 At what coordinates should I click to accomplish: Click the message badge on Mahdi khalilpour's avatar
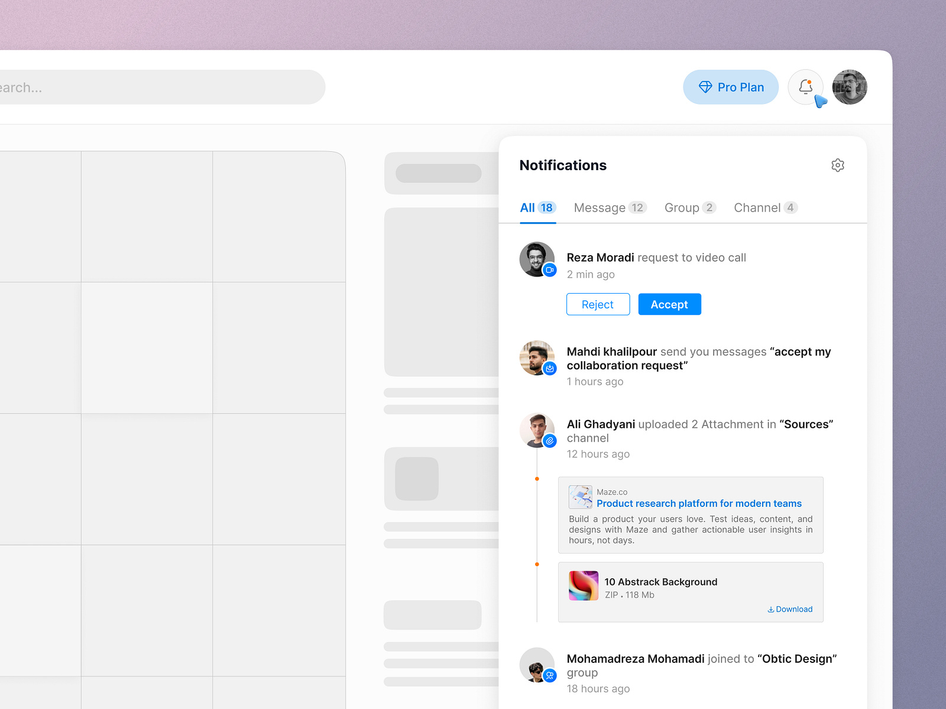tap(550, 368)
